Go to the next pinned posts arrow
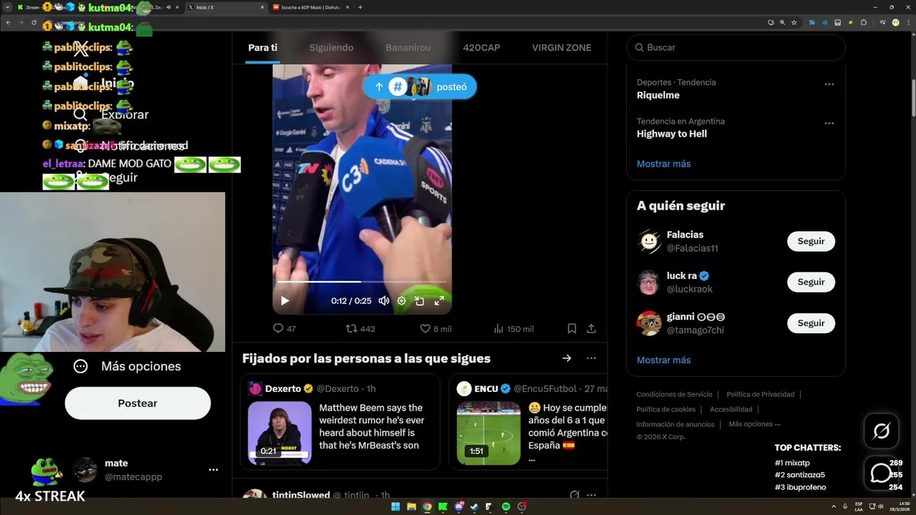 pos(567,358)
